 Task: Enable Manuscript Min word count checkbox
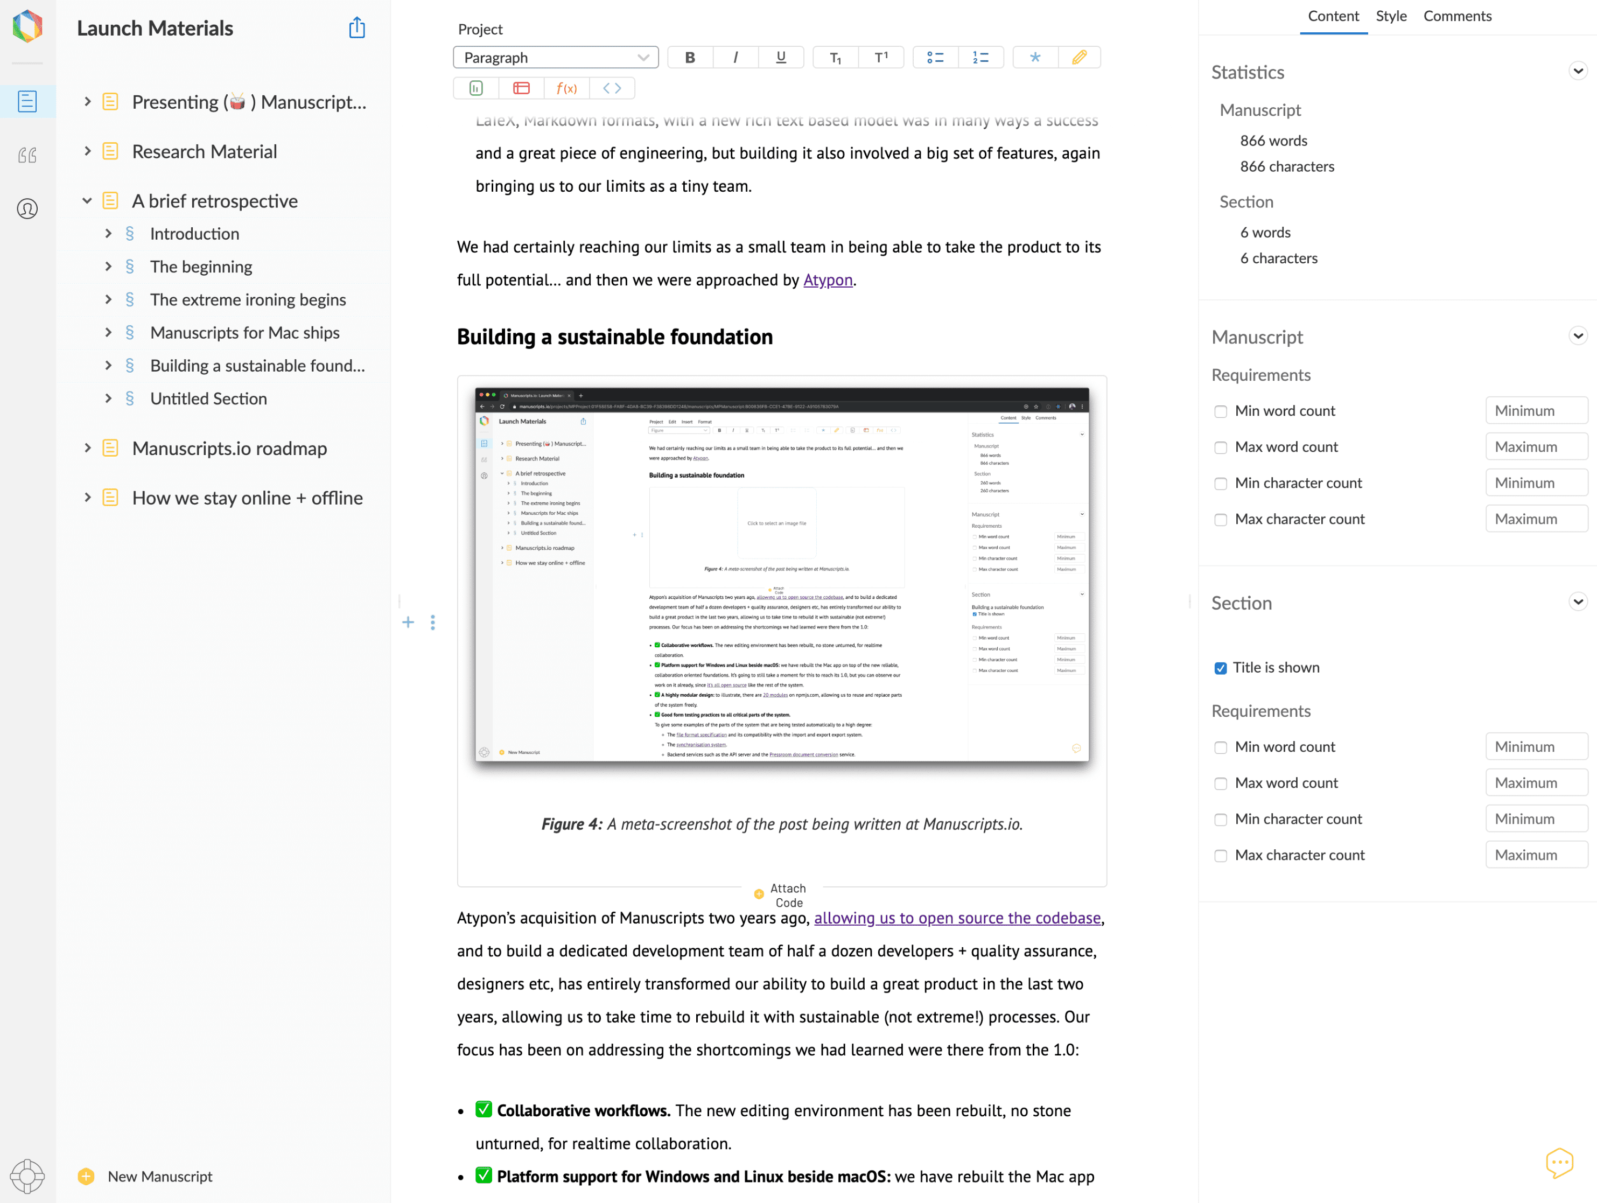pyautogui.click(x=1220, y=411)
